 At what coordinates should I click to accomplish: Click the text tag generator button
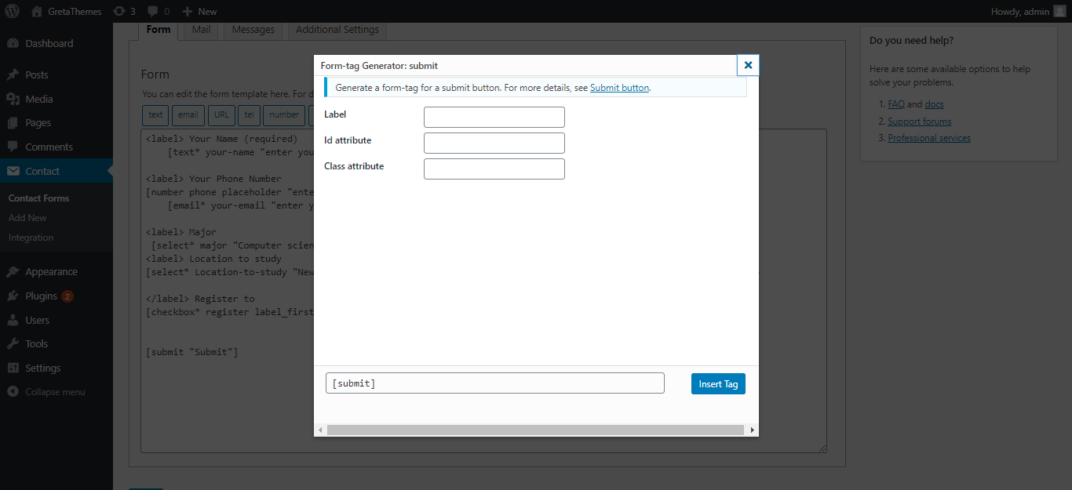(x=155, y=115)
